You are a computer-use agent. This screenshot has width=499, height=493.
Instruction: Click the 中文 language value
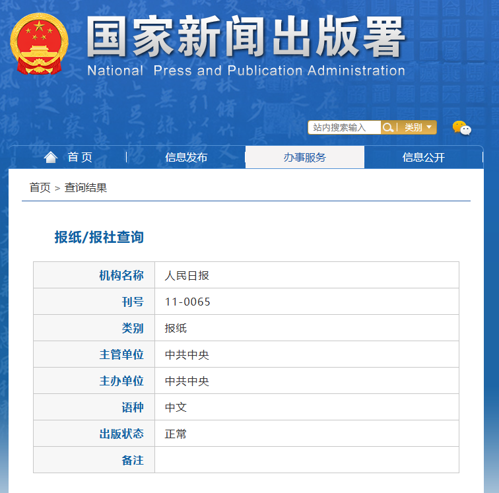(176, 407)
